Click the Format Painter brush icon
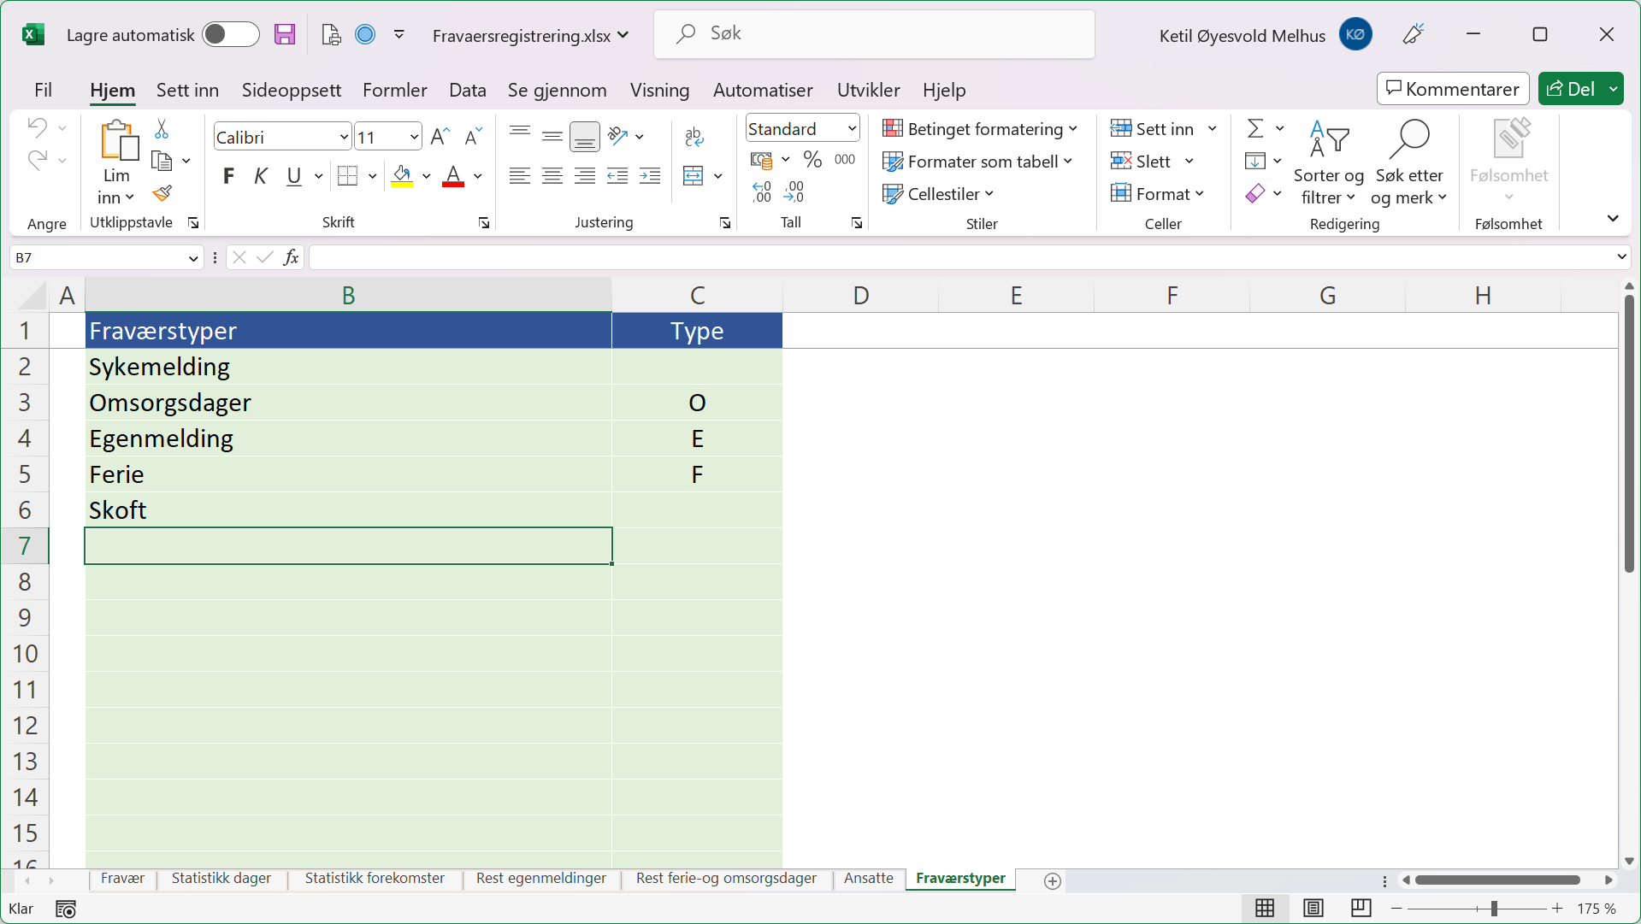 click(x=162, y=194)
